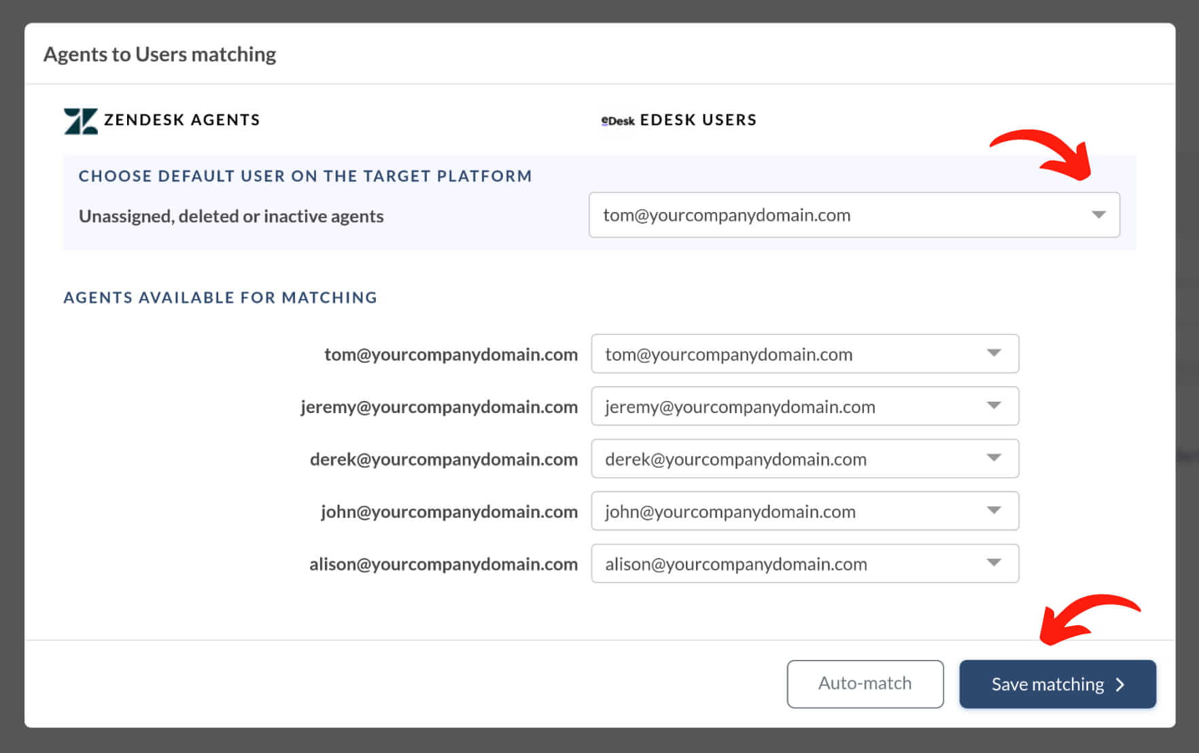Click the dropdown arrow in jeremy's matching row
The image size is (1199, 753).
pos(994,405)
